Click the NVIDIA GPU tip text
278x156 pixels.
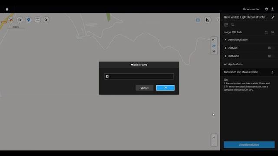pos(245,88)
